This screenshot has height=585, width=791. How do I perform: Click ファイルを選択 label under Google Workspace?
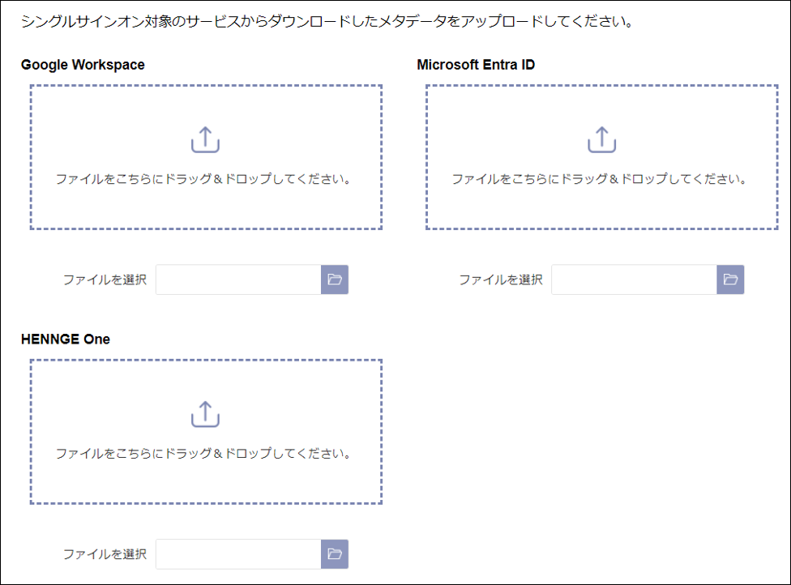(x=105, y=280)
